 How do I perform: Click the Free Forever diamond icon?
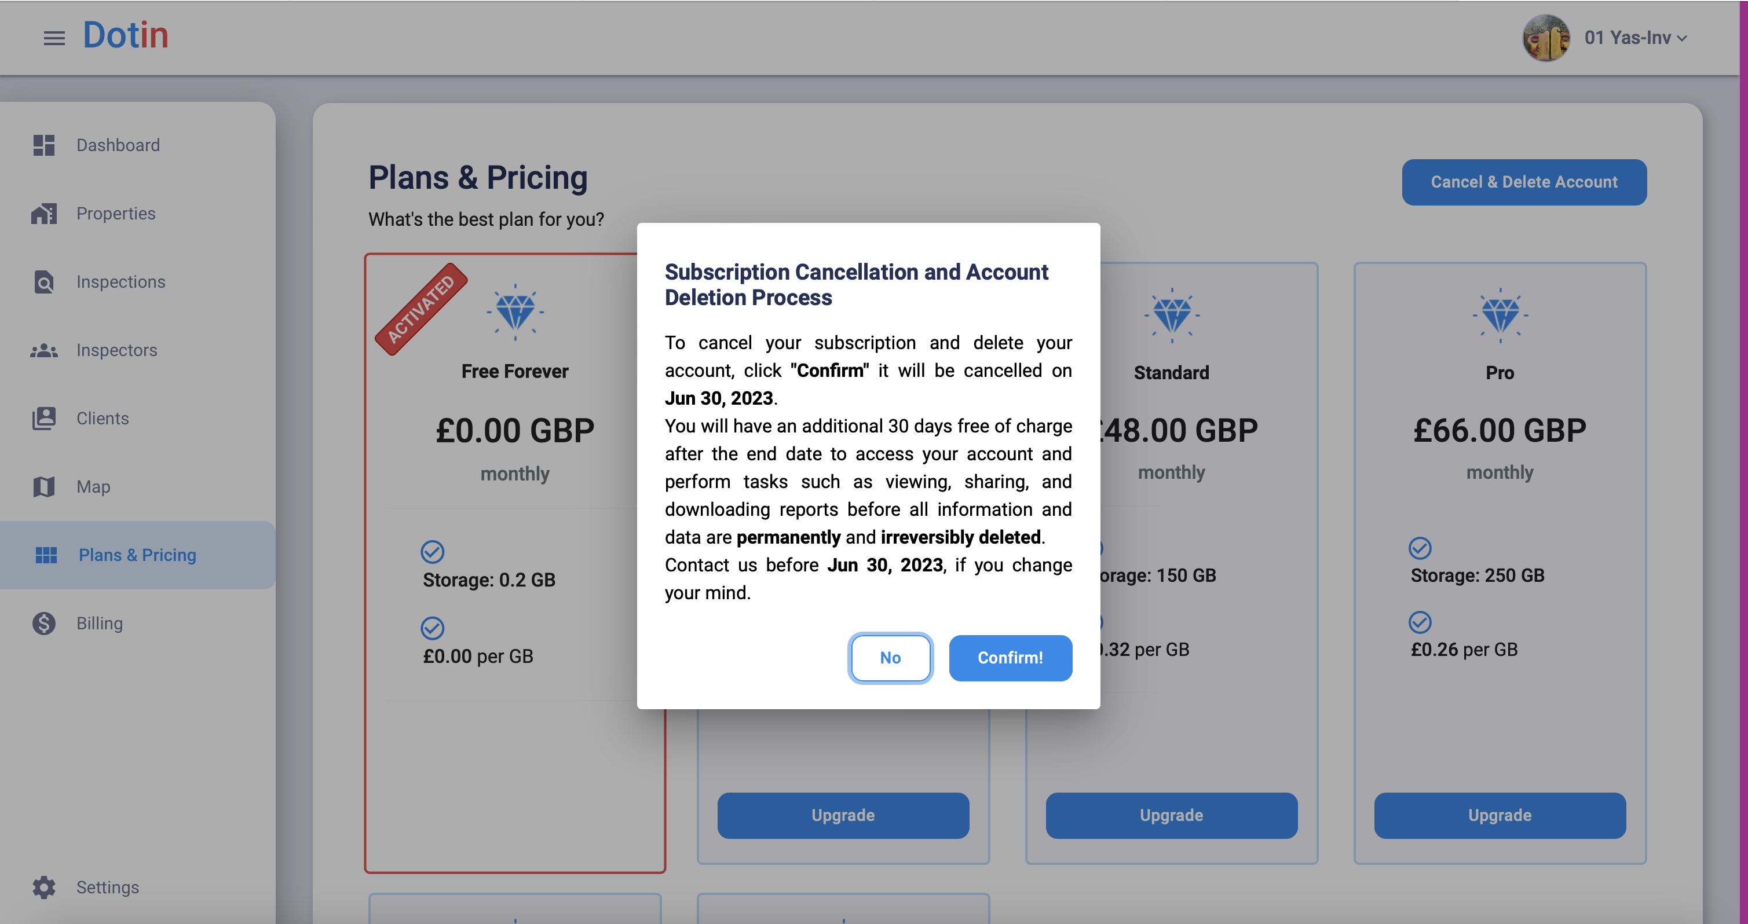click(x=515, y=312)
